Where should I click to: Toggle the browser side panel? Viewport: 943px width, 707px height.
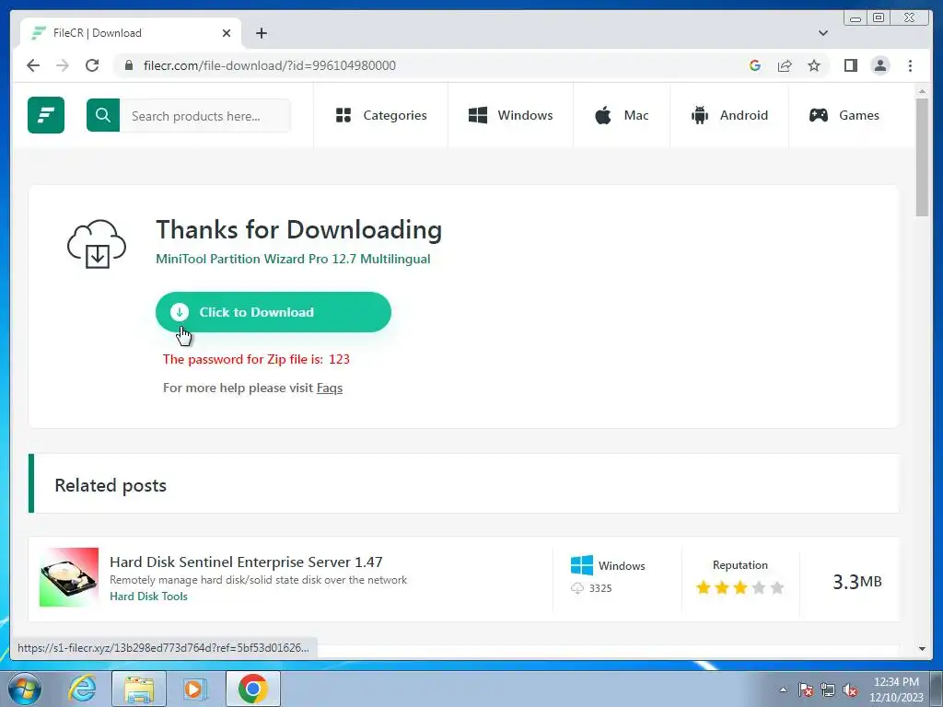tap(850, 65)
